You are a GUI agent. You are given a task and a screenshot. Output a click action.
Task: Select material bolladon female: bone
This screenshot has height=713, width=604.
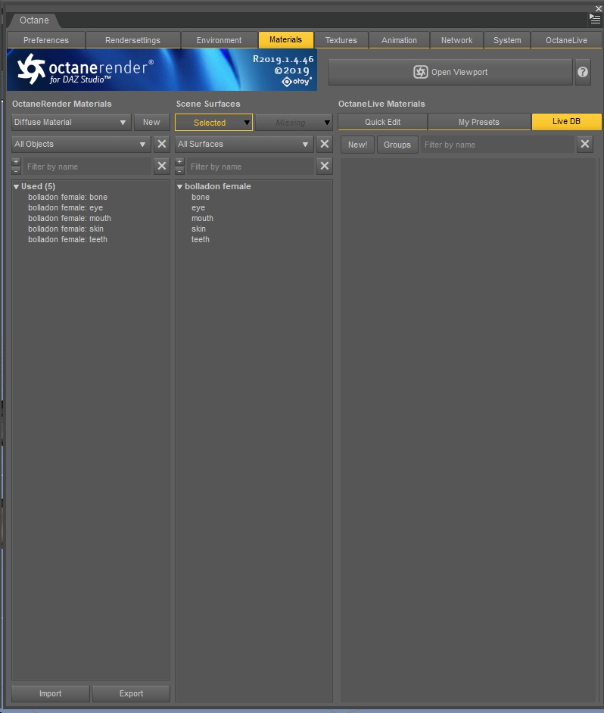(x=68, y=197)
